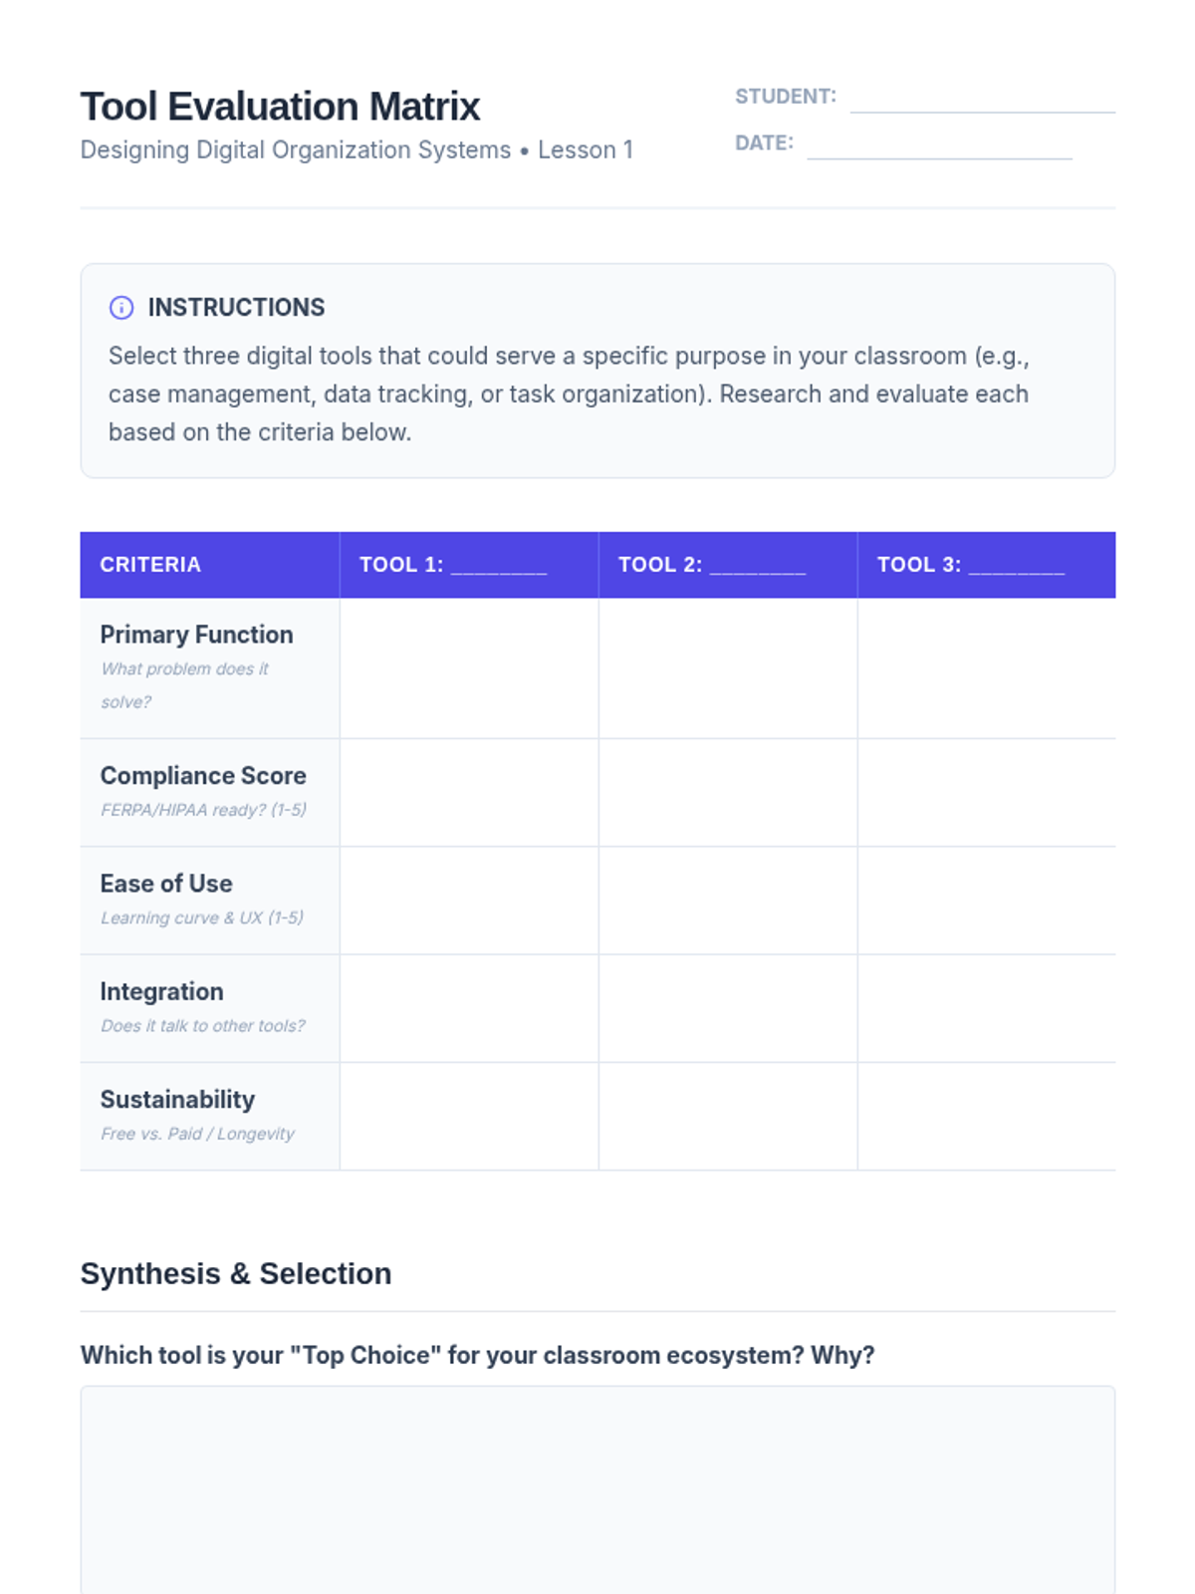The image size is (1195, 1594).
Task: Select the Sustainability cell for Tool 2
Action: [728, 1116]
